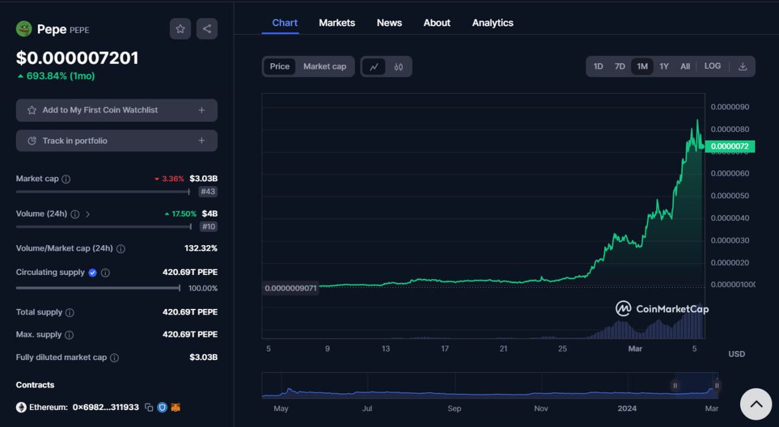Click the 132.32% volume ratio value

[201, 249]
